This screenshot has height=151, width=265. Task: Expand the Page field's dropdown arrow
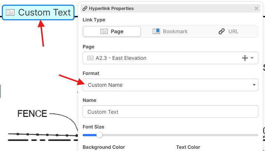tap(252, 58)
